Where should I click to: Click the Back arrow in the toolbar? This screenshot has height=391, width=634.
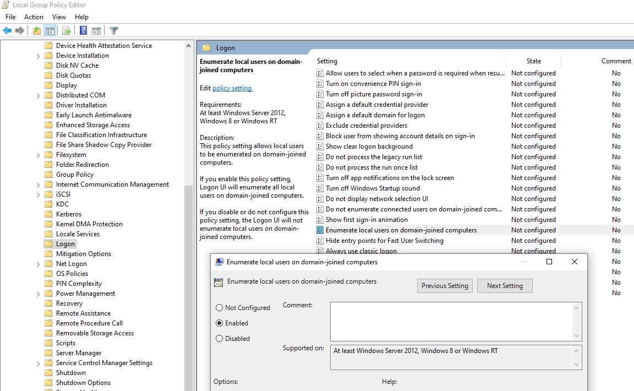(7, 31)
